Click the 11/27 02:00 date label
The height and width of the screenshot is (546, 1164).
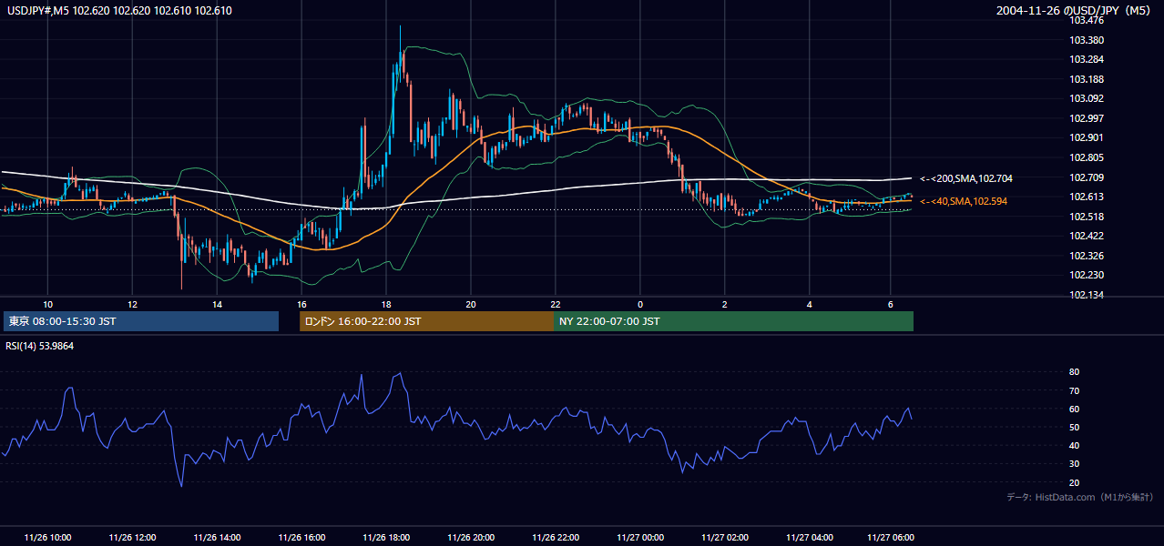click(x=725, y=537)
